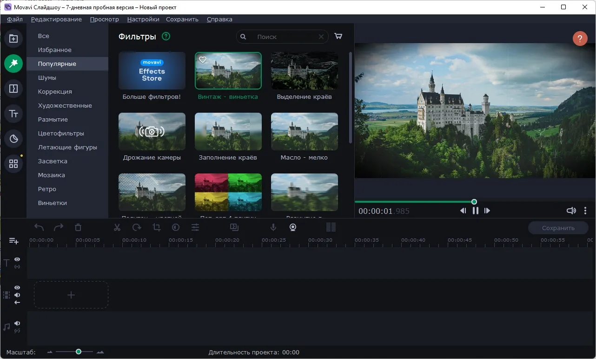Open the Titles sidebar icon
The image size is (596, 359).
(13, 114)
